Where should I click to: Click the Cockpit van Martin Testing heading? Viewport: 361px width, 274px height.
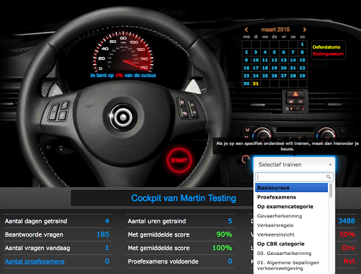(183, 198)
